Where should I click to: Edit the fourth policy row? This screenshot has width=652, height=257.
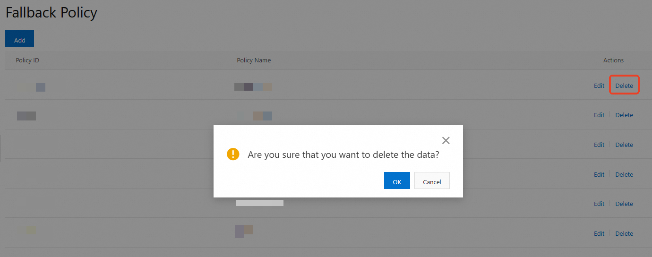[599, 174]
